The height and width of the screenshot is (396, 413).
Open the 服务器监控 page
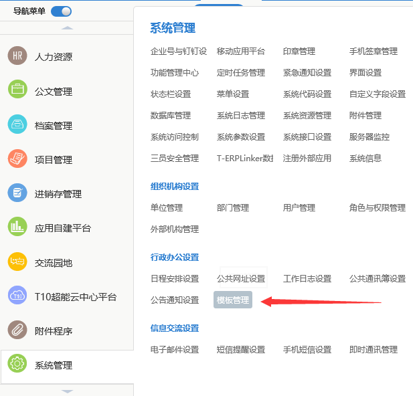click(369, 137)
